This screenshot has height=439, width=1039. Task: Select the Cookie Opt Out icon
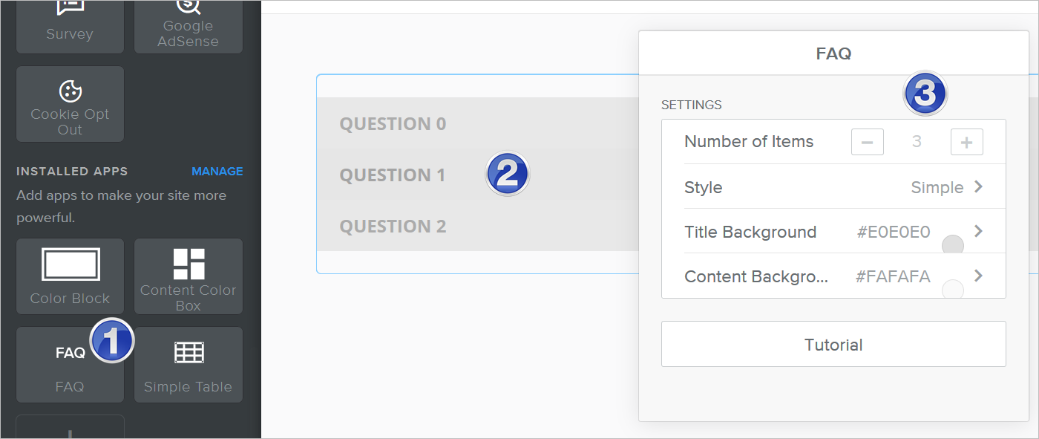(x=70, y=104)
